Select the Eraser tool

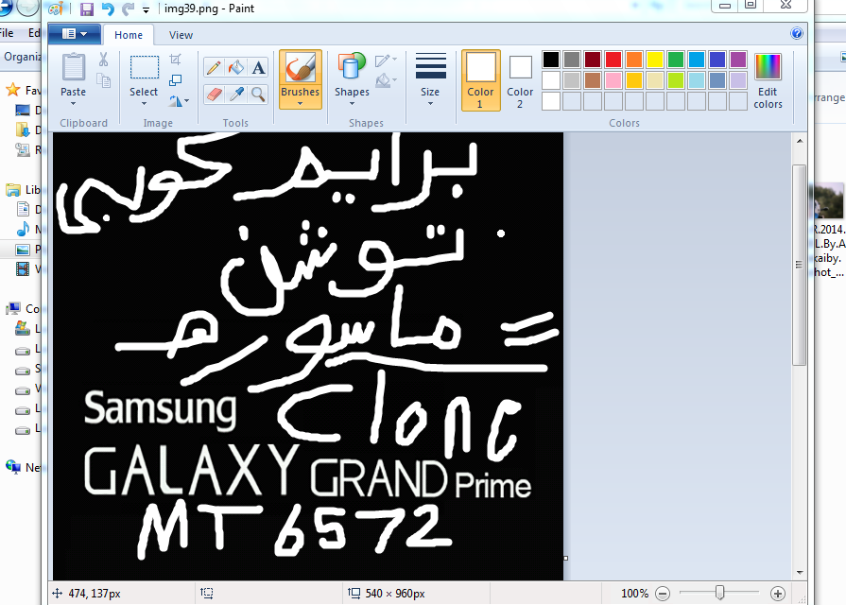coord(214,95)
